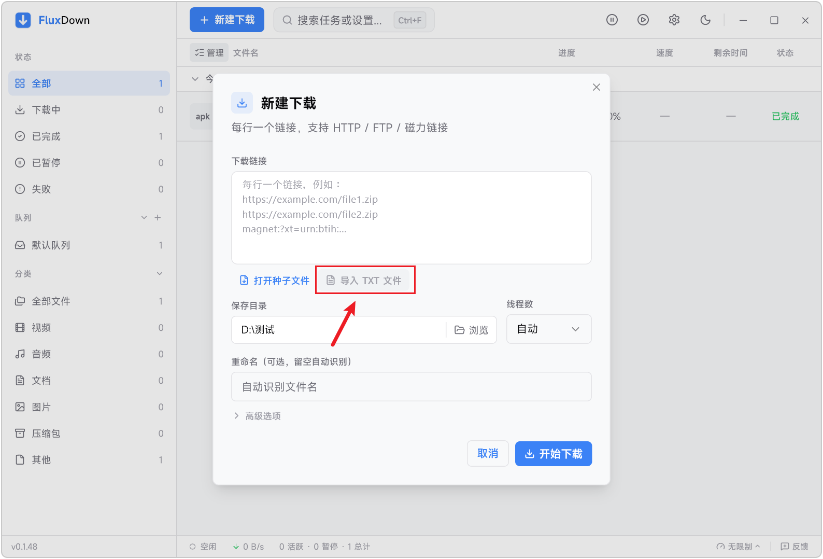Image resolution: width=823 pixels, height=559 pixels.
Task: Click the FluxDown logo icon
Action: (x=23, y=20)
